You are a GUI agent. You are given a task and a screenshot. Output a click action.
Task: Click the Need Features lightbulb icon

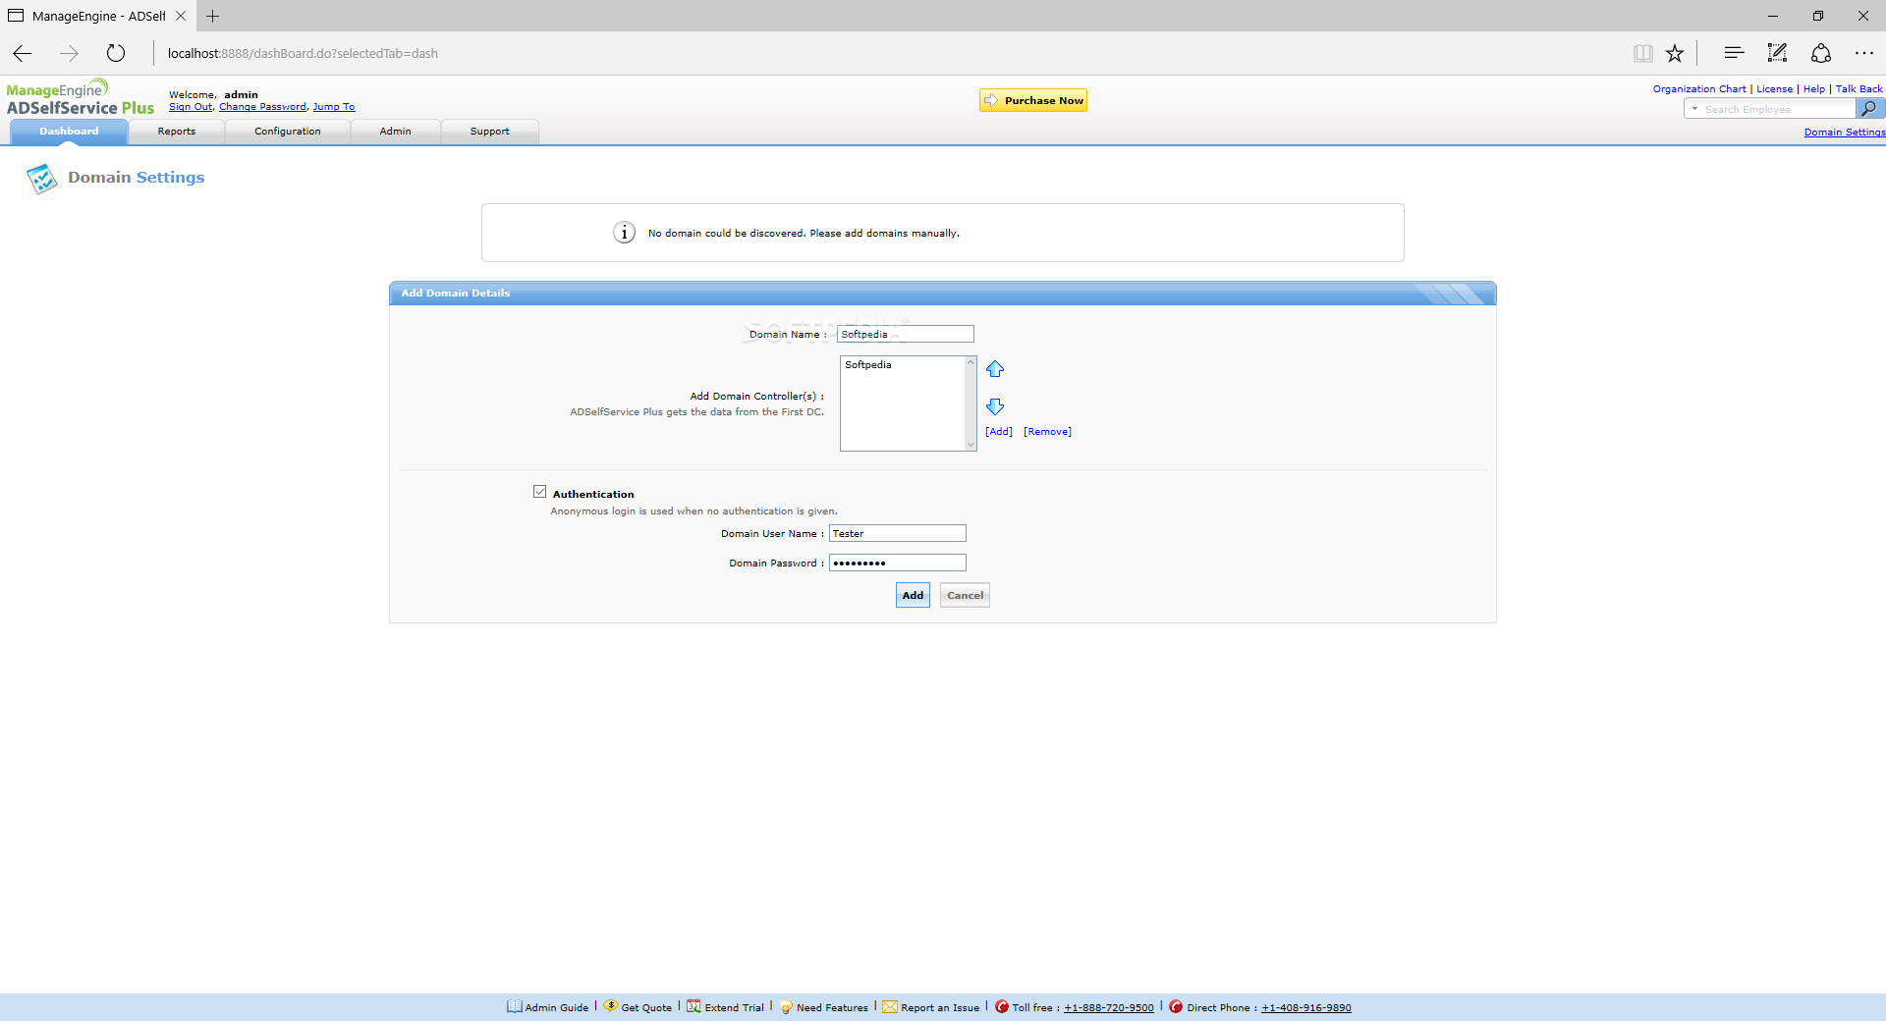point(786,1007)
